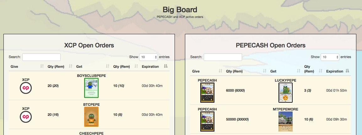Click the PEPECASH card in the LUCKYPEPE row
Image resolution: width=362 pixels, height=135 pixels.
[x=207, y=93]
